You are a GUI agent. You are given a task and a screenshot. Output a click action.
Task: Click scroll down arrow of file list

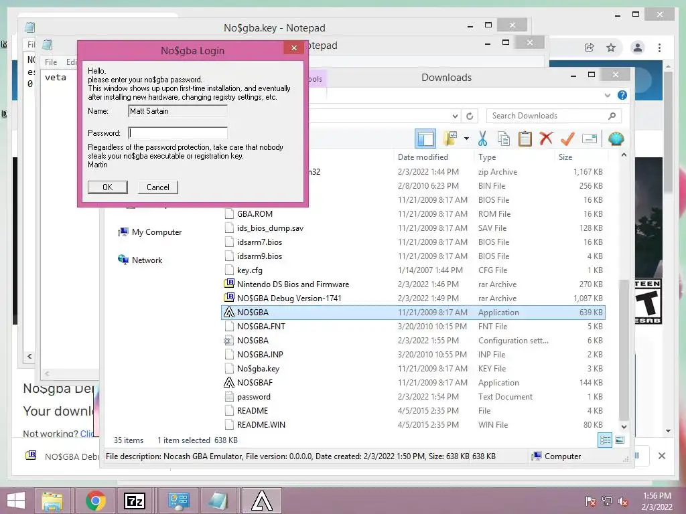point(624,426)
